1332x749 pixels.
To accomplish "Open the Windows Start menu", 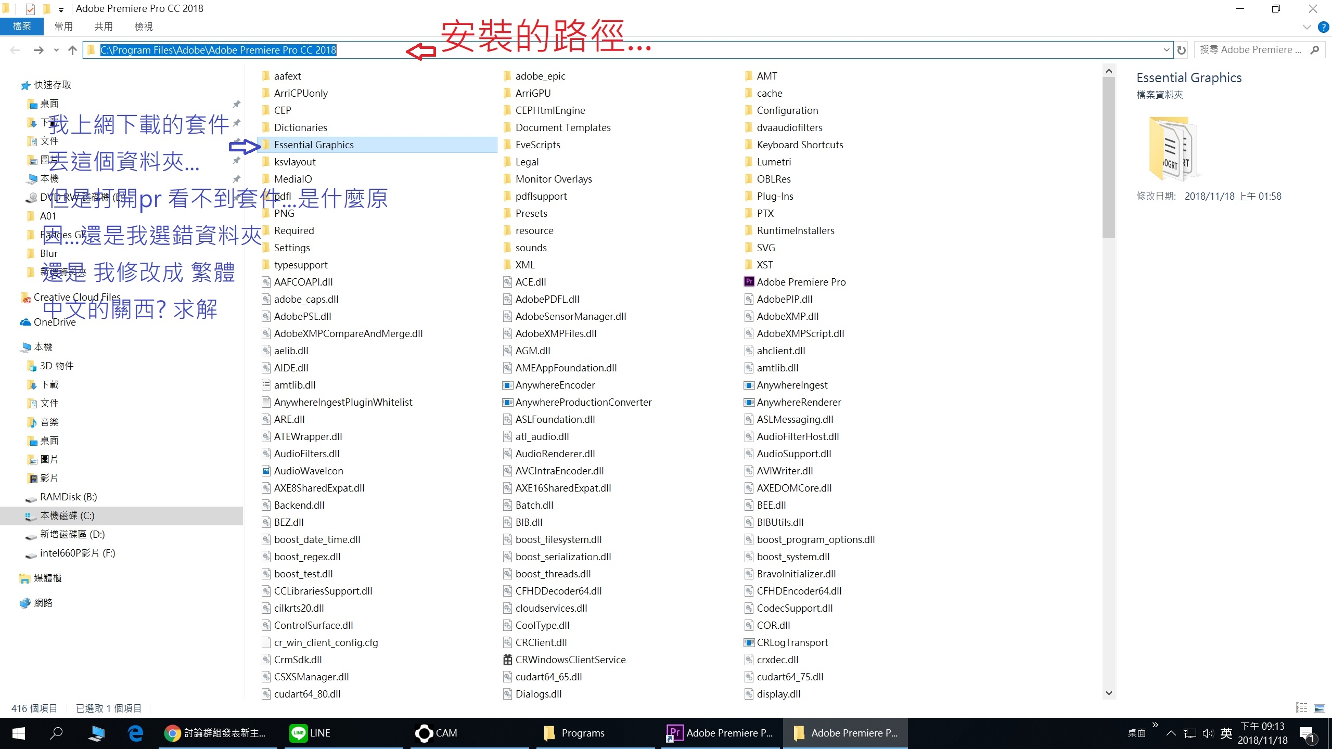I will [19, 733].
